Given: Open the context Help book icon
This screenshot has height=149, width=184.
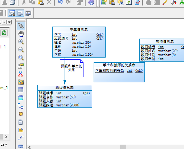Looking at the screenshot, I should pos(91,3).
